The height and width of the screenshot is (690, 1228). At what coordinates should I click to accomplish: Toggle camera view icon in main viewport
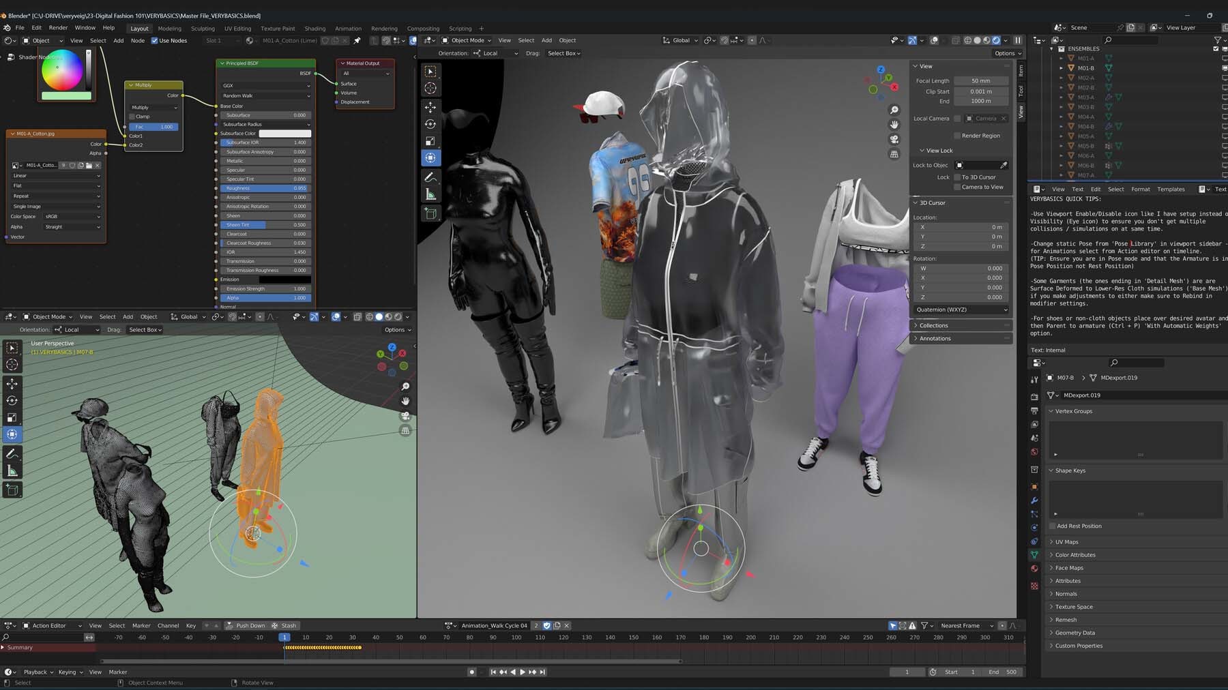point(894,139)
